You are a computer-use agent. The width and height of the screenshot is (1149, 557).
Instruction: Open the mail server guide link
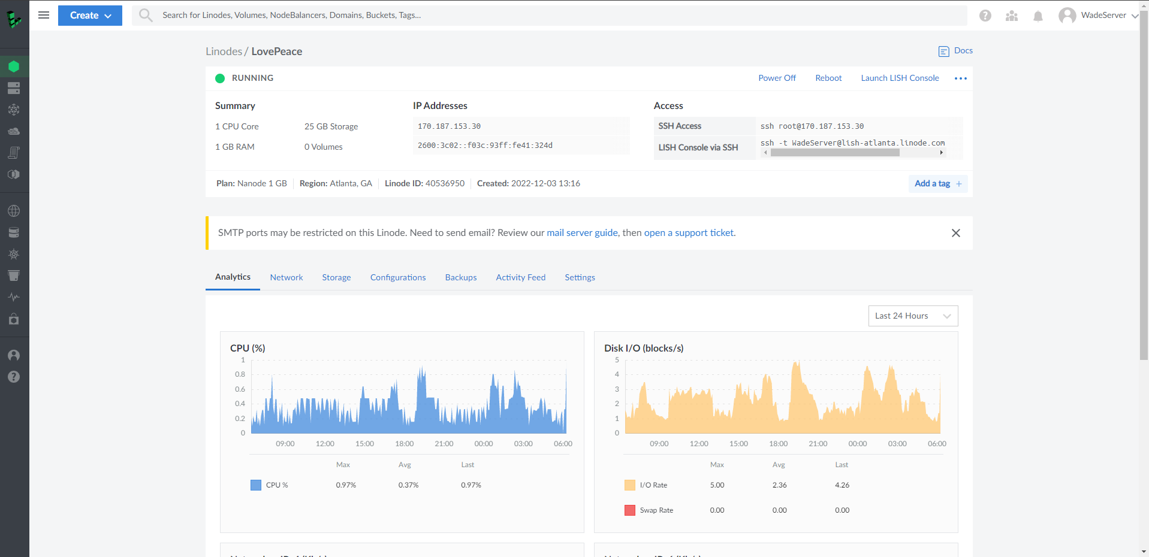pos(582,233)
